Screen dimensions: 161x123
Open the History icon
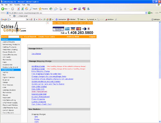click(51, 9)
